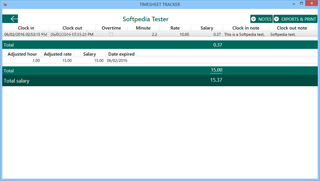
Task: Maximize the Timesheet Tracker window
Action: (x=302, y=3)
